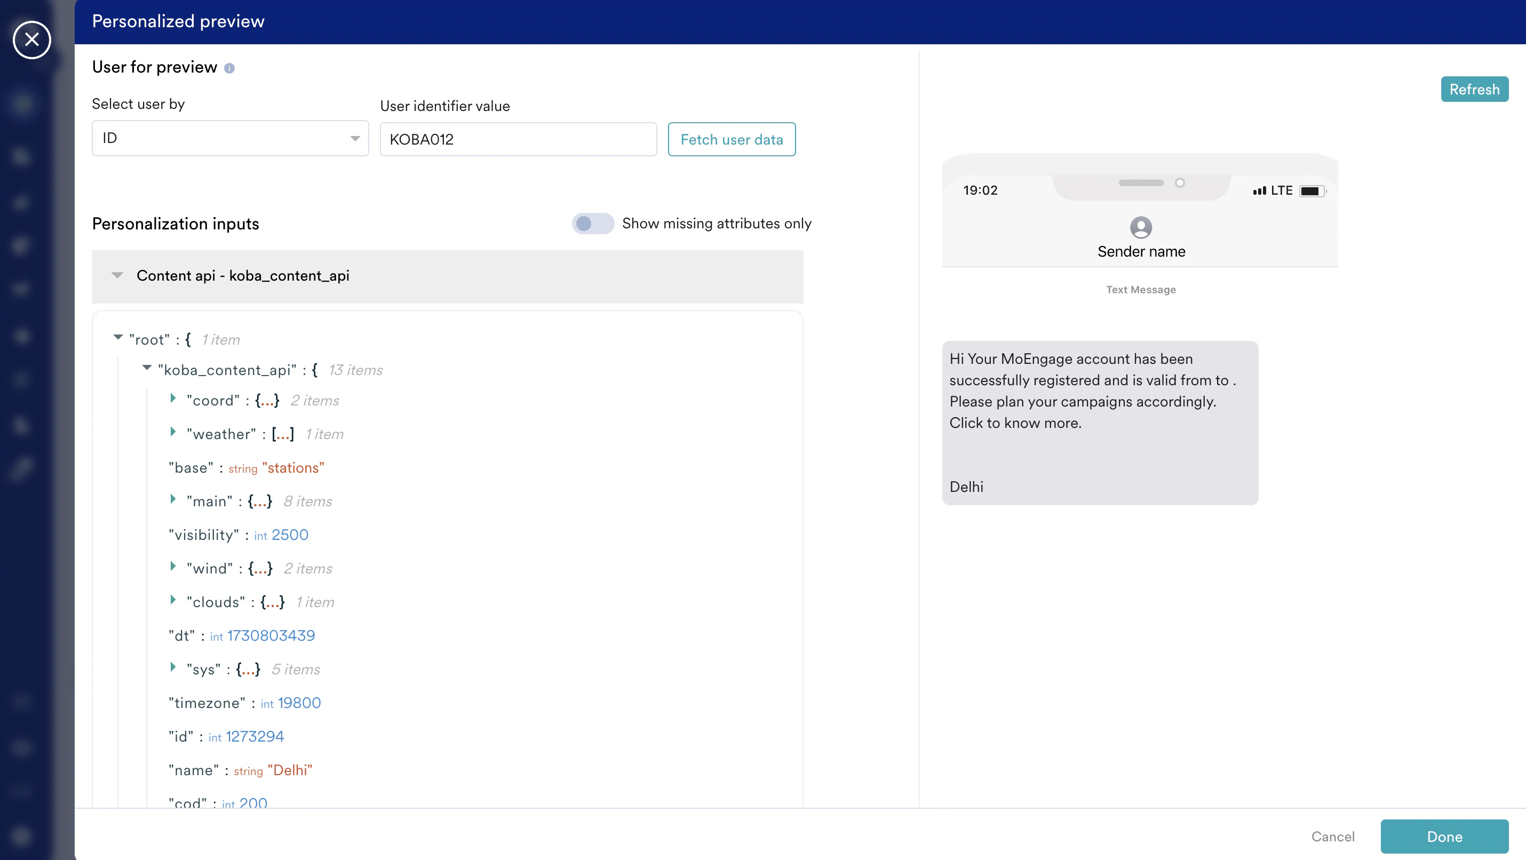Collapse the "koba_content_api" JSON node
Viewport: 1526px width, 860px height.
pyautogui.click(x=146, y=368)
